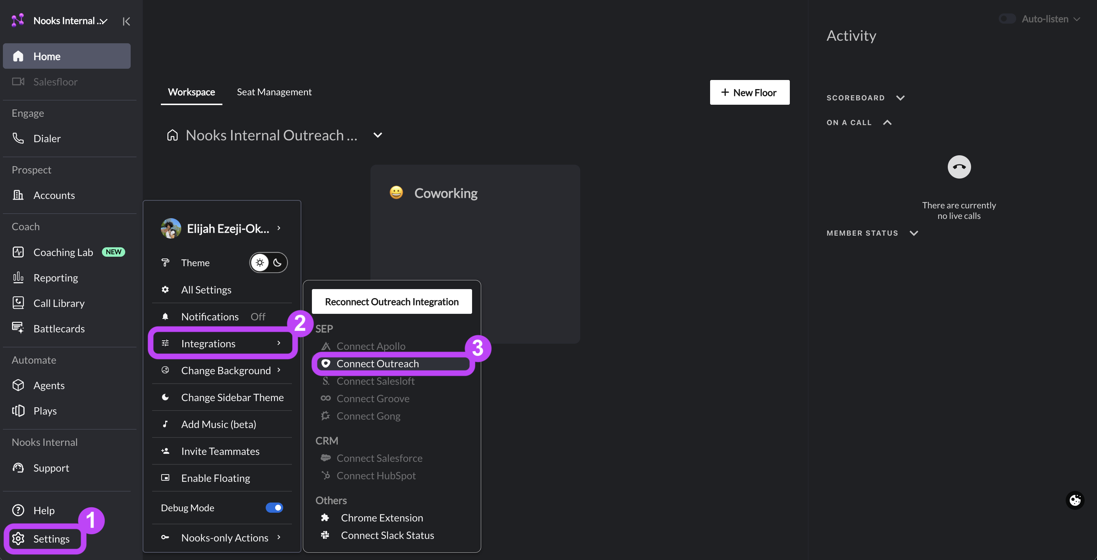The image size is (1097, 560).
Task: Click the Notifications bell icon
Action: click(x=165, y=316)
